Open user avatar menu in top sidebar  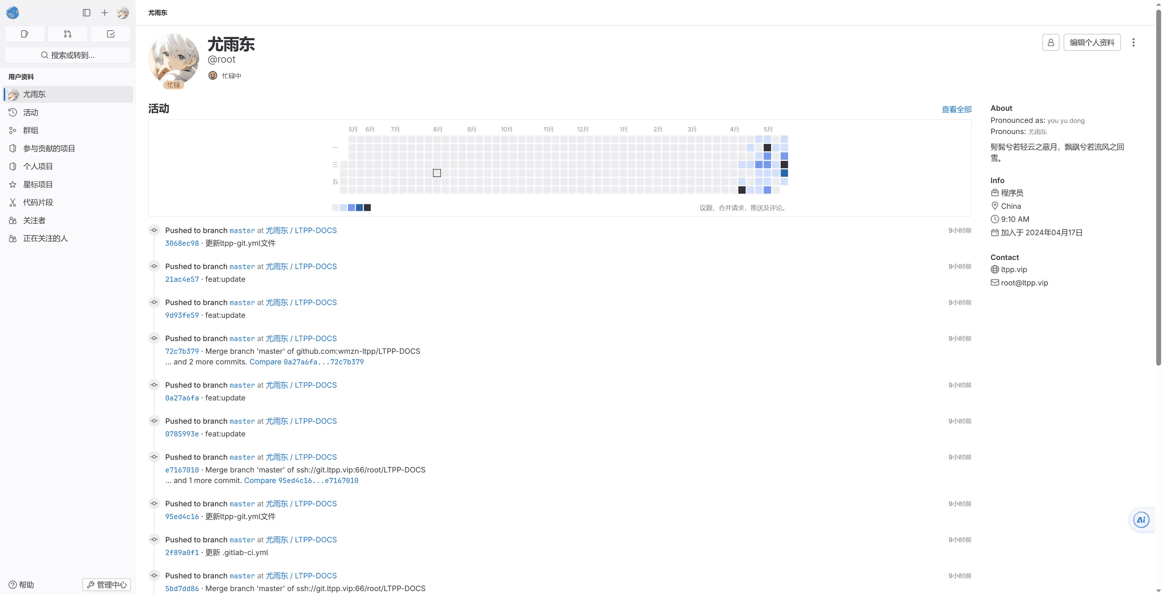click(x=123, y=13)
